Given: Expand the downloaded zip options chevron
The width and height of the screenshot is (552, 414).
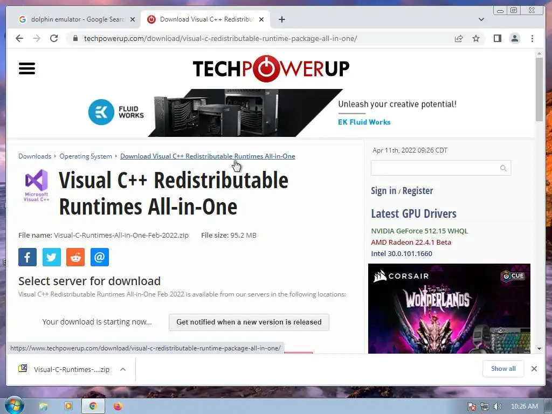Looking at the screenshot, I should [x=123, y=369].
